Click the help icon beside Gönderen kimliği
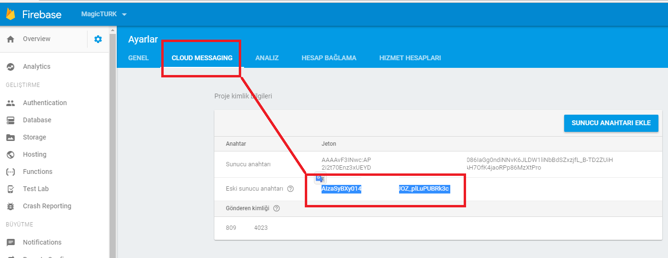668x258 pixels. pos(276,208)
